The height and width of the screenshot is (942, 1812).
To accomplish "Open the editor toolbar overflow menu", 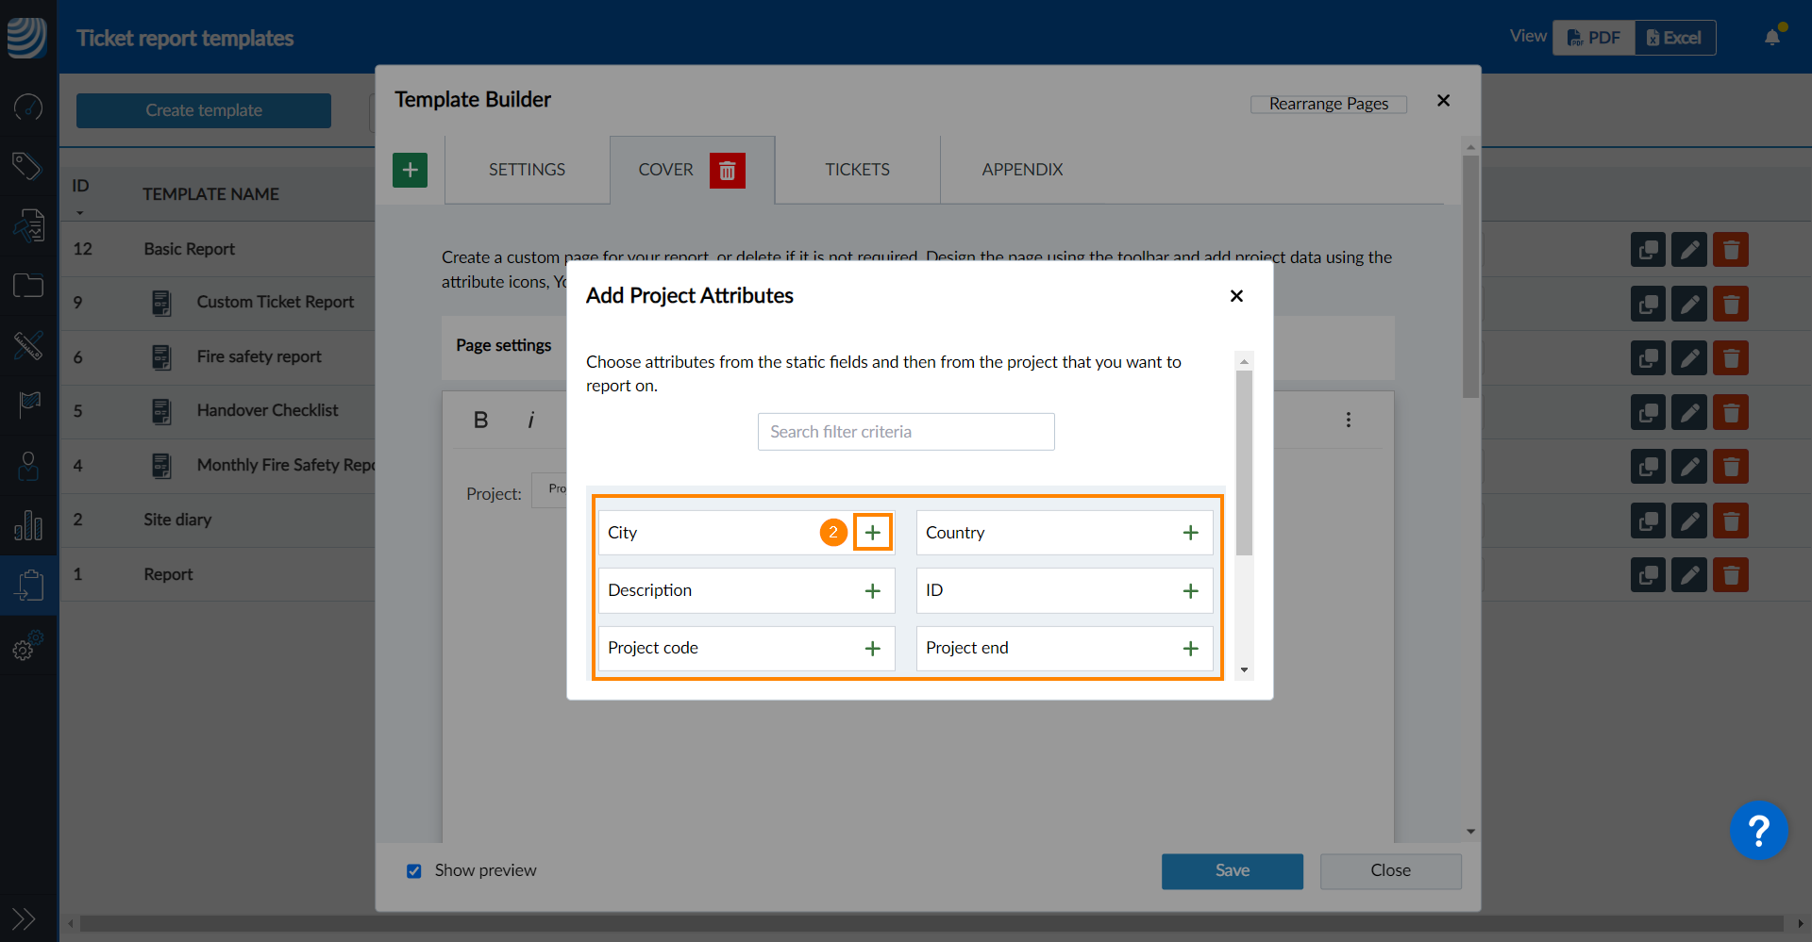I will pos(1348,420).
